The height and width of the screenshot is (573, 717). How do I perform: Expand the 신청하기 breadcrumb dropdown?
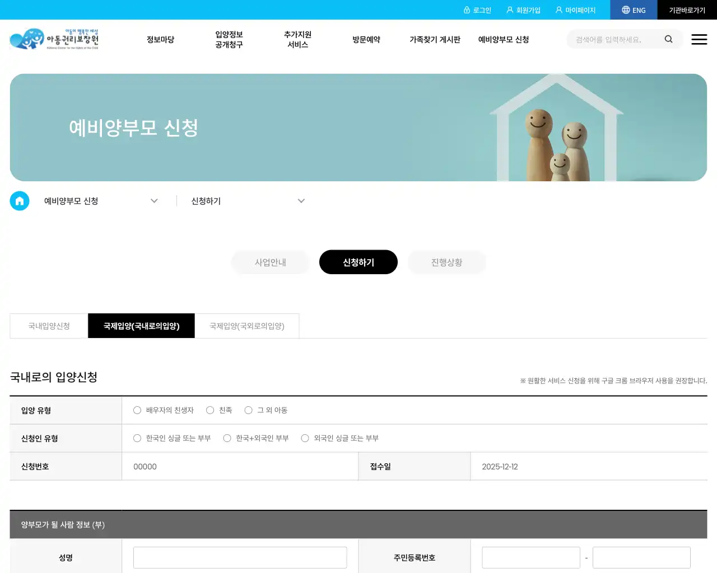(x=301, y=201)
